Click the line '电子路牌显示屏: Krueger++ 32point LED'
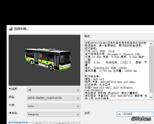Screen dimensions: 154x124 point(112,54)
